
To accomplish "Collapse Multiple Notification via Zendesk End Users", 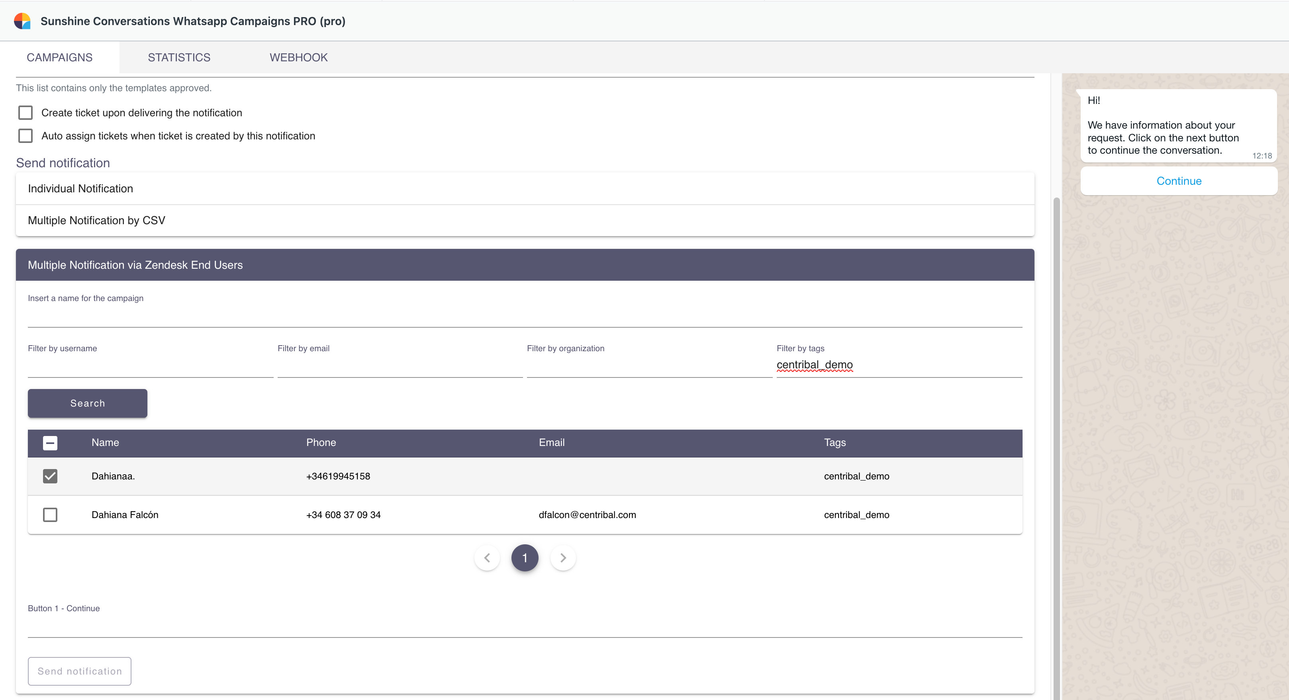I will click(525, 265).
